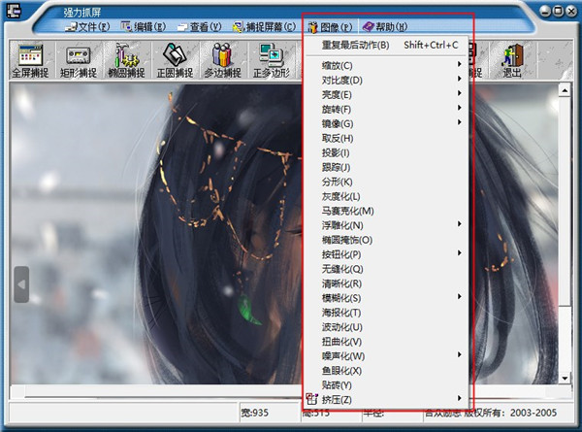Choose the 椭圆捕捉 ellipse capture tool

126,60
